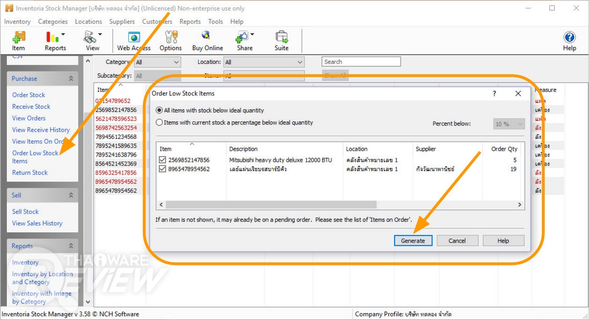The height and width of the screenshot is (320, 589).
Task: Open the Order Stock link
Action: pyautogui.click(x=28, y=95)
